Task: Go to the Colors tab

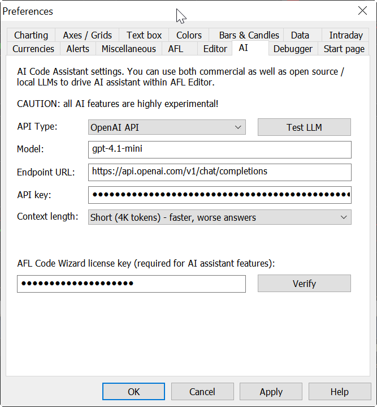Action: pyautogui.click(x=189, y=35)
